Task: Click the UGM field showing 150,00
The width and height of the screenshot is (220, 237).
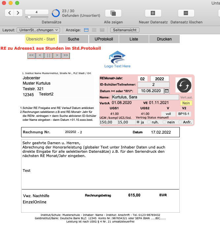Action: 109,122
